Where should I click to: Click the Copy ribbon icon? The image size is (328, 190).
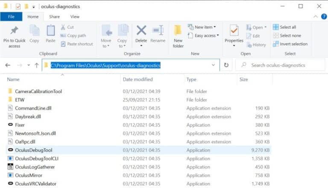[34, 31]
